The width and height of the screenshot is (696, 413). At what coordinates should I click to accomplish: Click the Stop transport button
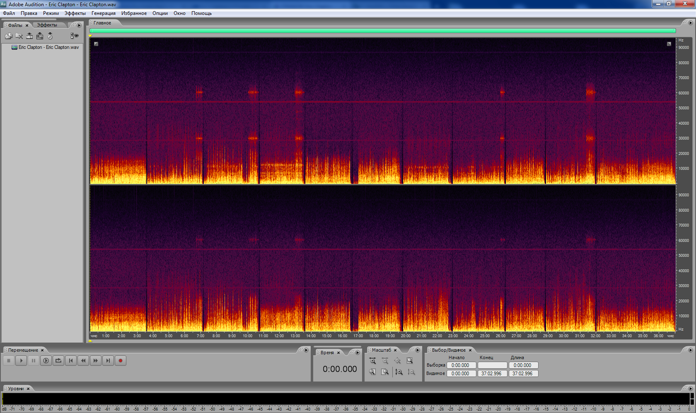(9, 360)
